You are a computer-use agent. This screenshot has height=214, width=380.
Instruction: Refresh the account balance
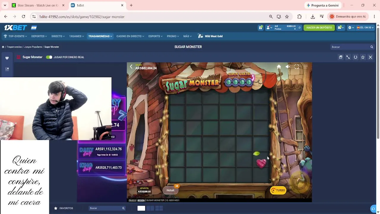300,28
